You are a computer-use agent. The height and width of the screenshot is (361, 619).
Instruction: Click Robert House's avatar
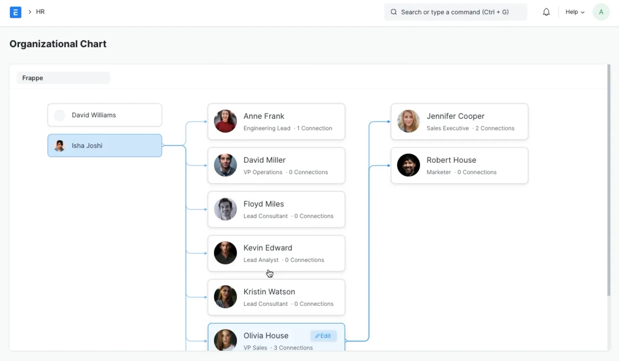(x=408, y=165)
